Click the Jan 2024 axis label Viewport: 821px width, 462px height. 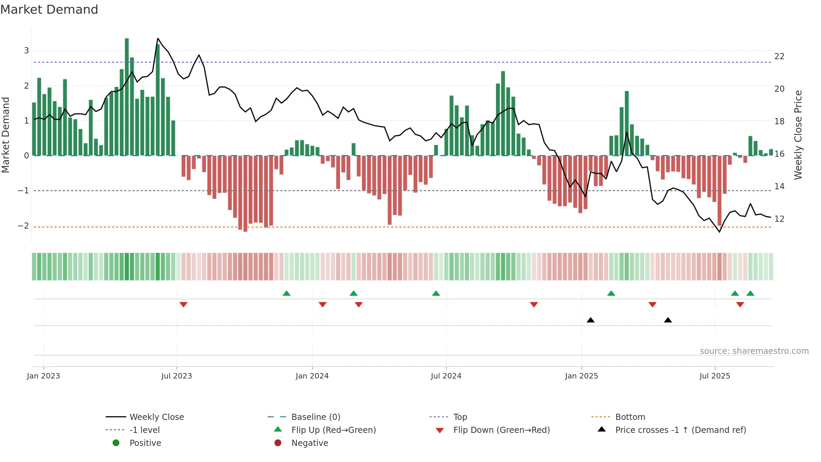pos(312,376)
